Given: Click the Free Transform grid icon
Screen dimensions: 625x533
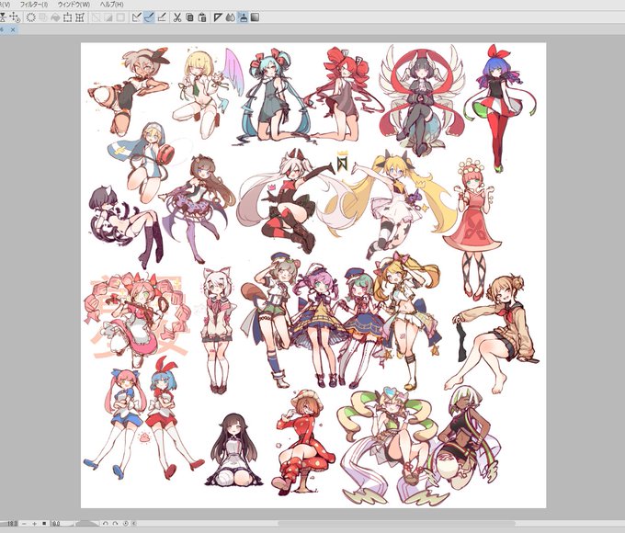Looking at the screenshot, I should [80, 17].
